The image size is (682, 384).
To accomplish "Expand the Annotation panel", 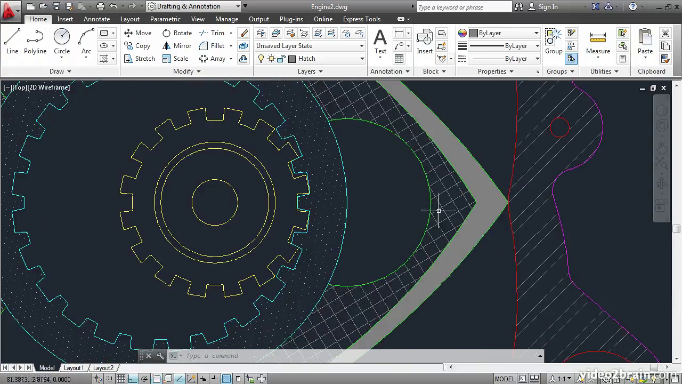I will (390, 71).
